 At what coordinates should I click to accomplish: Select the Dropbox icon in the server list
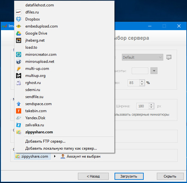(19, 19)
